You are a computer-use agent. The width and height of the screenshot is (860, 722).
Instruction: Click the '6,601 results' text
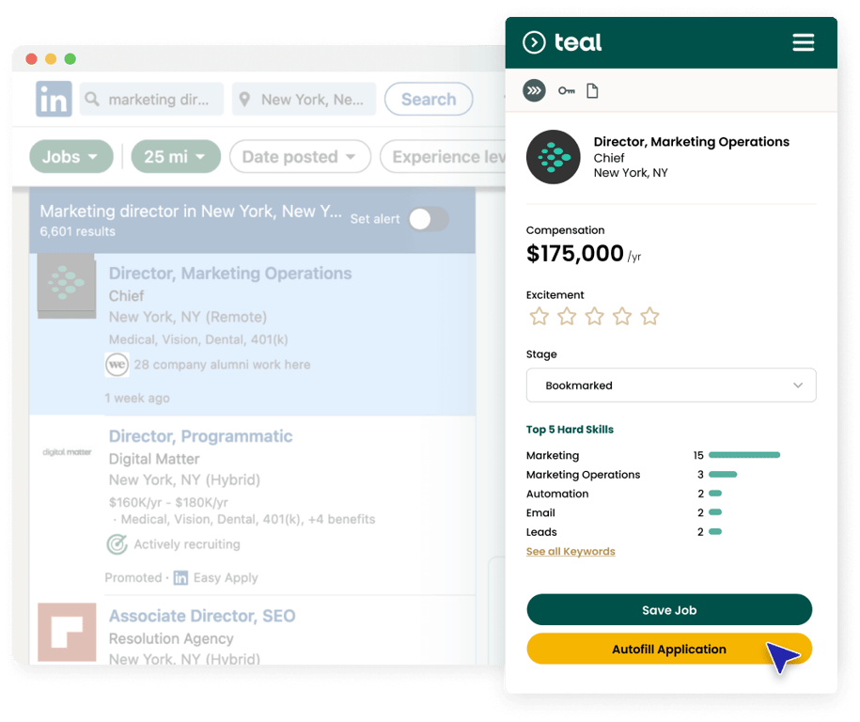tap(77, 231)
